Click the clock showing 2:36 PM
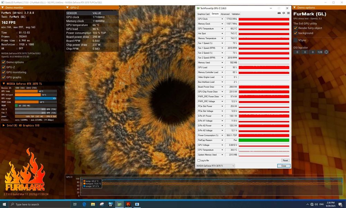 click(x=330, y=203)
